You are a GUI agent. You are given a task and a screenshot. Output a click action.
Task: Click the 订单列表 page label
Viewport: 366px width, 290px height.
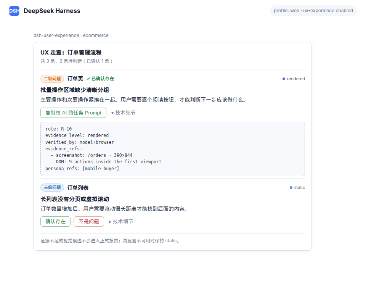(78, 188)
